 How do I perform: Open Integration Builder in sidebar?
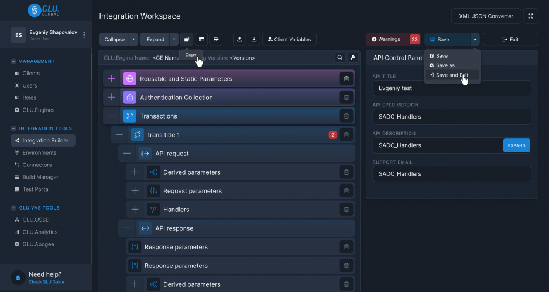pyautogui.click(x=43, y=140)
